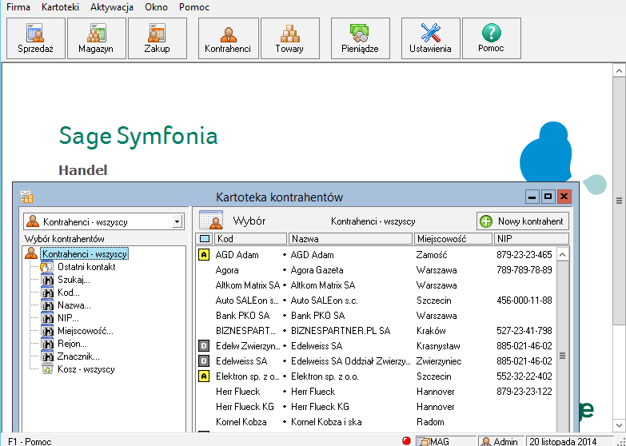
Task: Click the yellow A marker of Elektron sp. z o.o.
Action: 204,376
